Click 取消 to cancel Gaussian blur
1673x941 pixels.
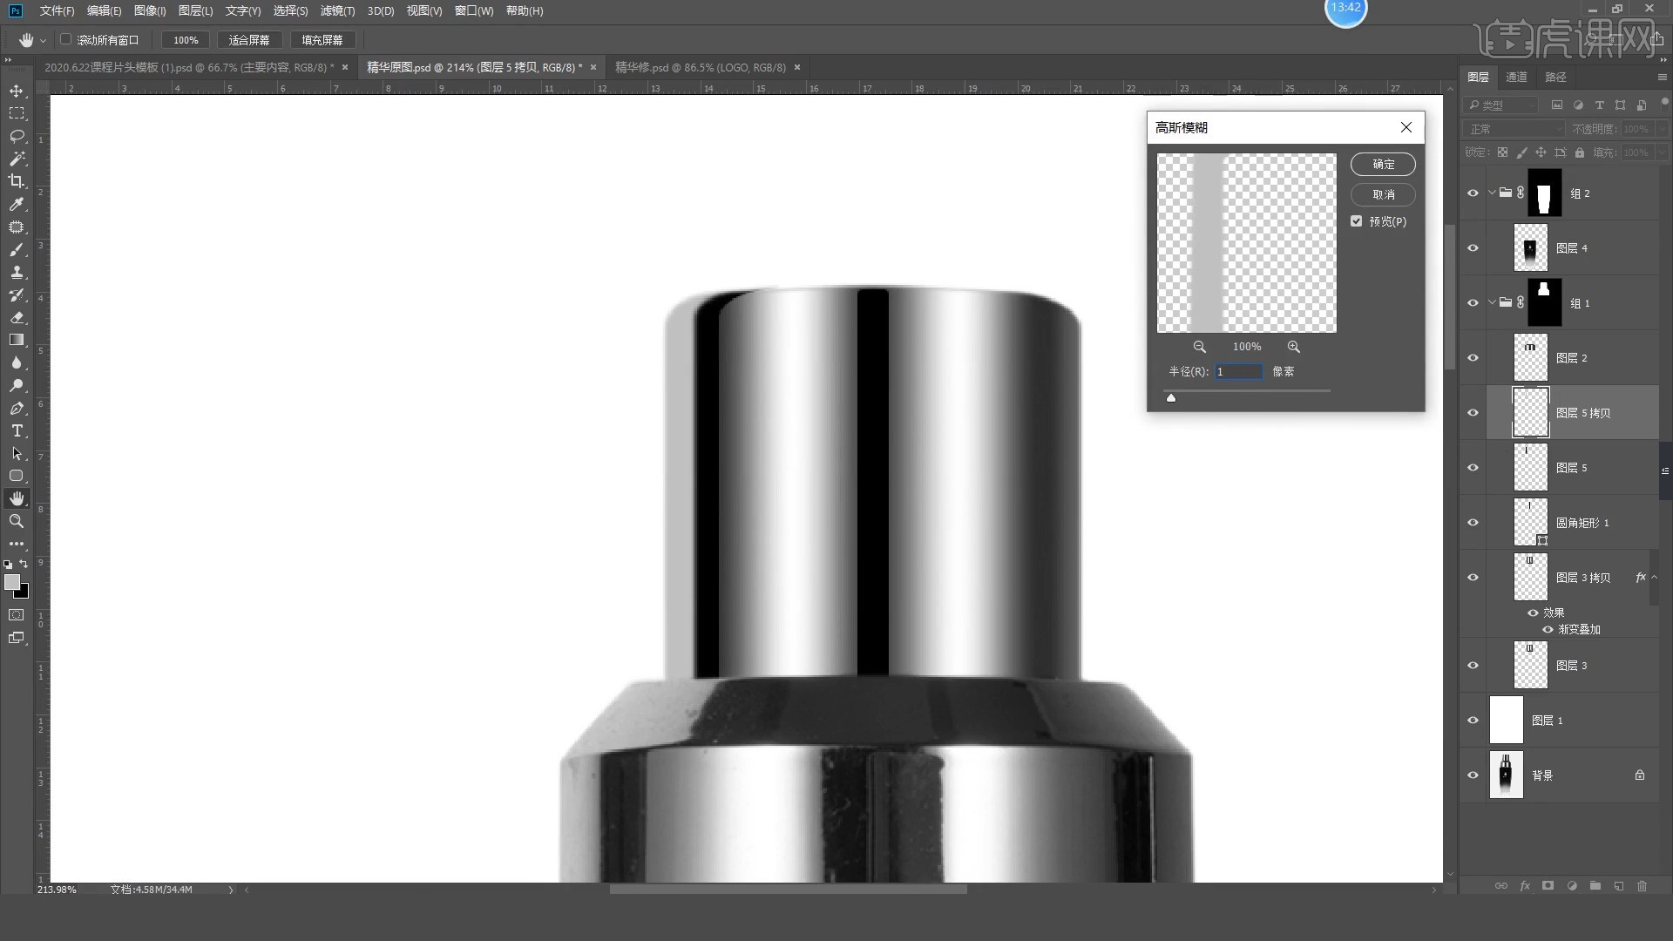(1382, 193)
